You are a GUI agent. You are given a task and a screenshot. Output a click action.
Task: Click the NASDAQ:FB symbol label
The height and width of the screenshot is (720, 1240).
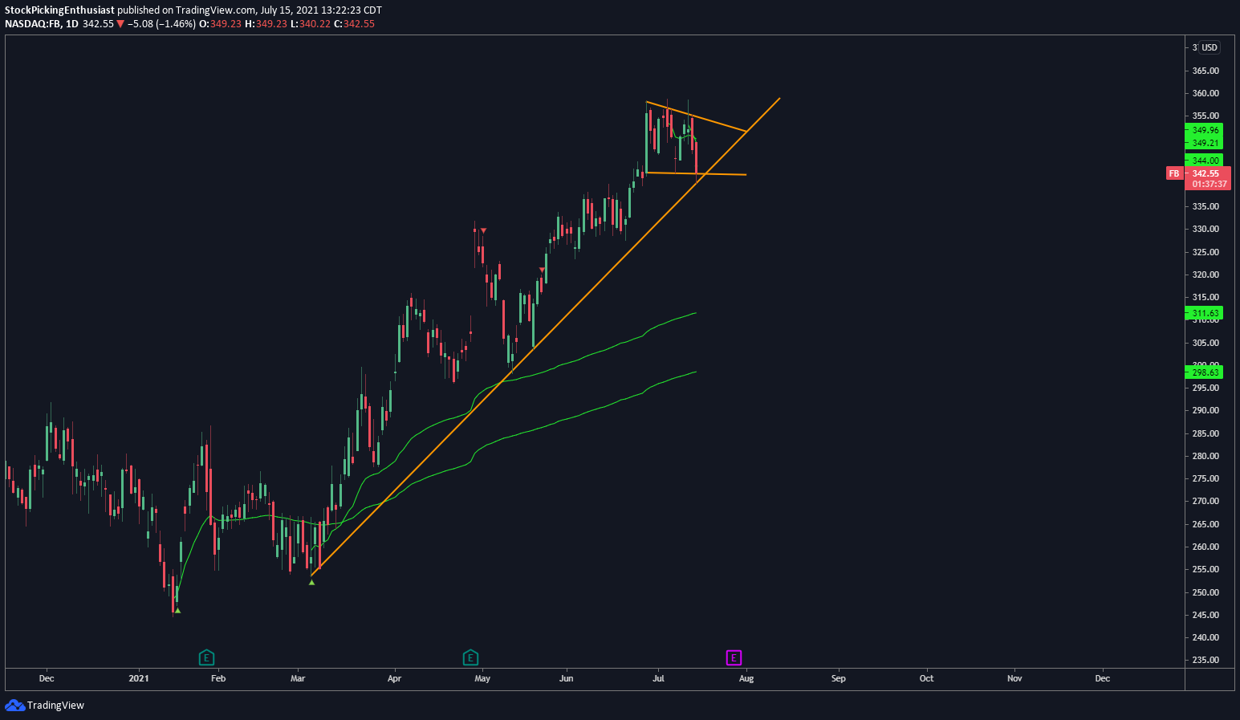coord(32,24)
